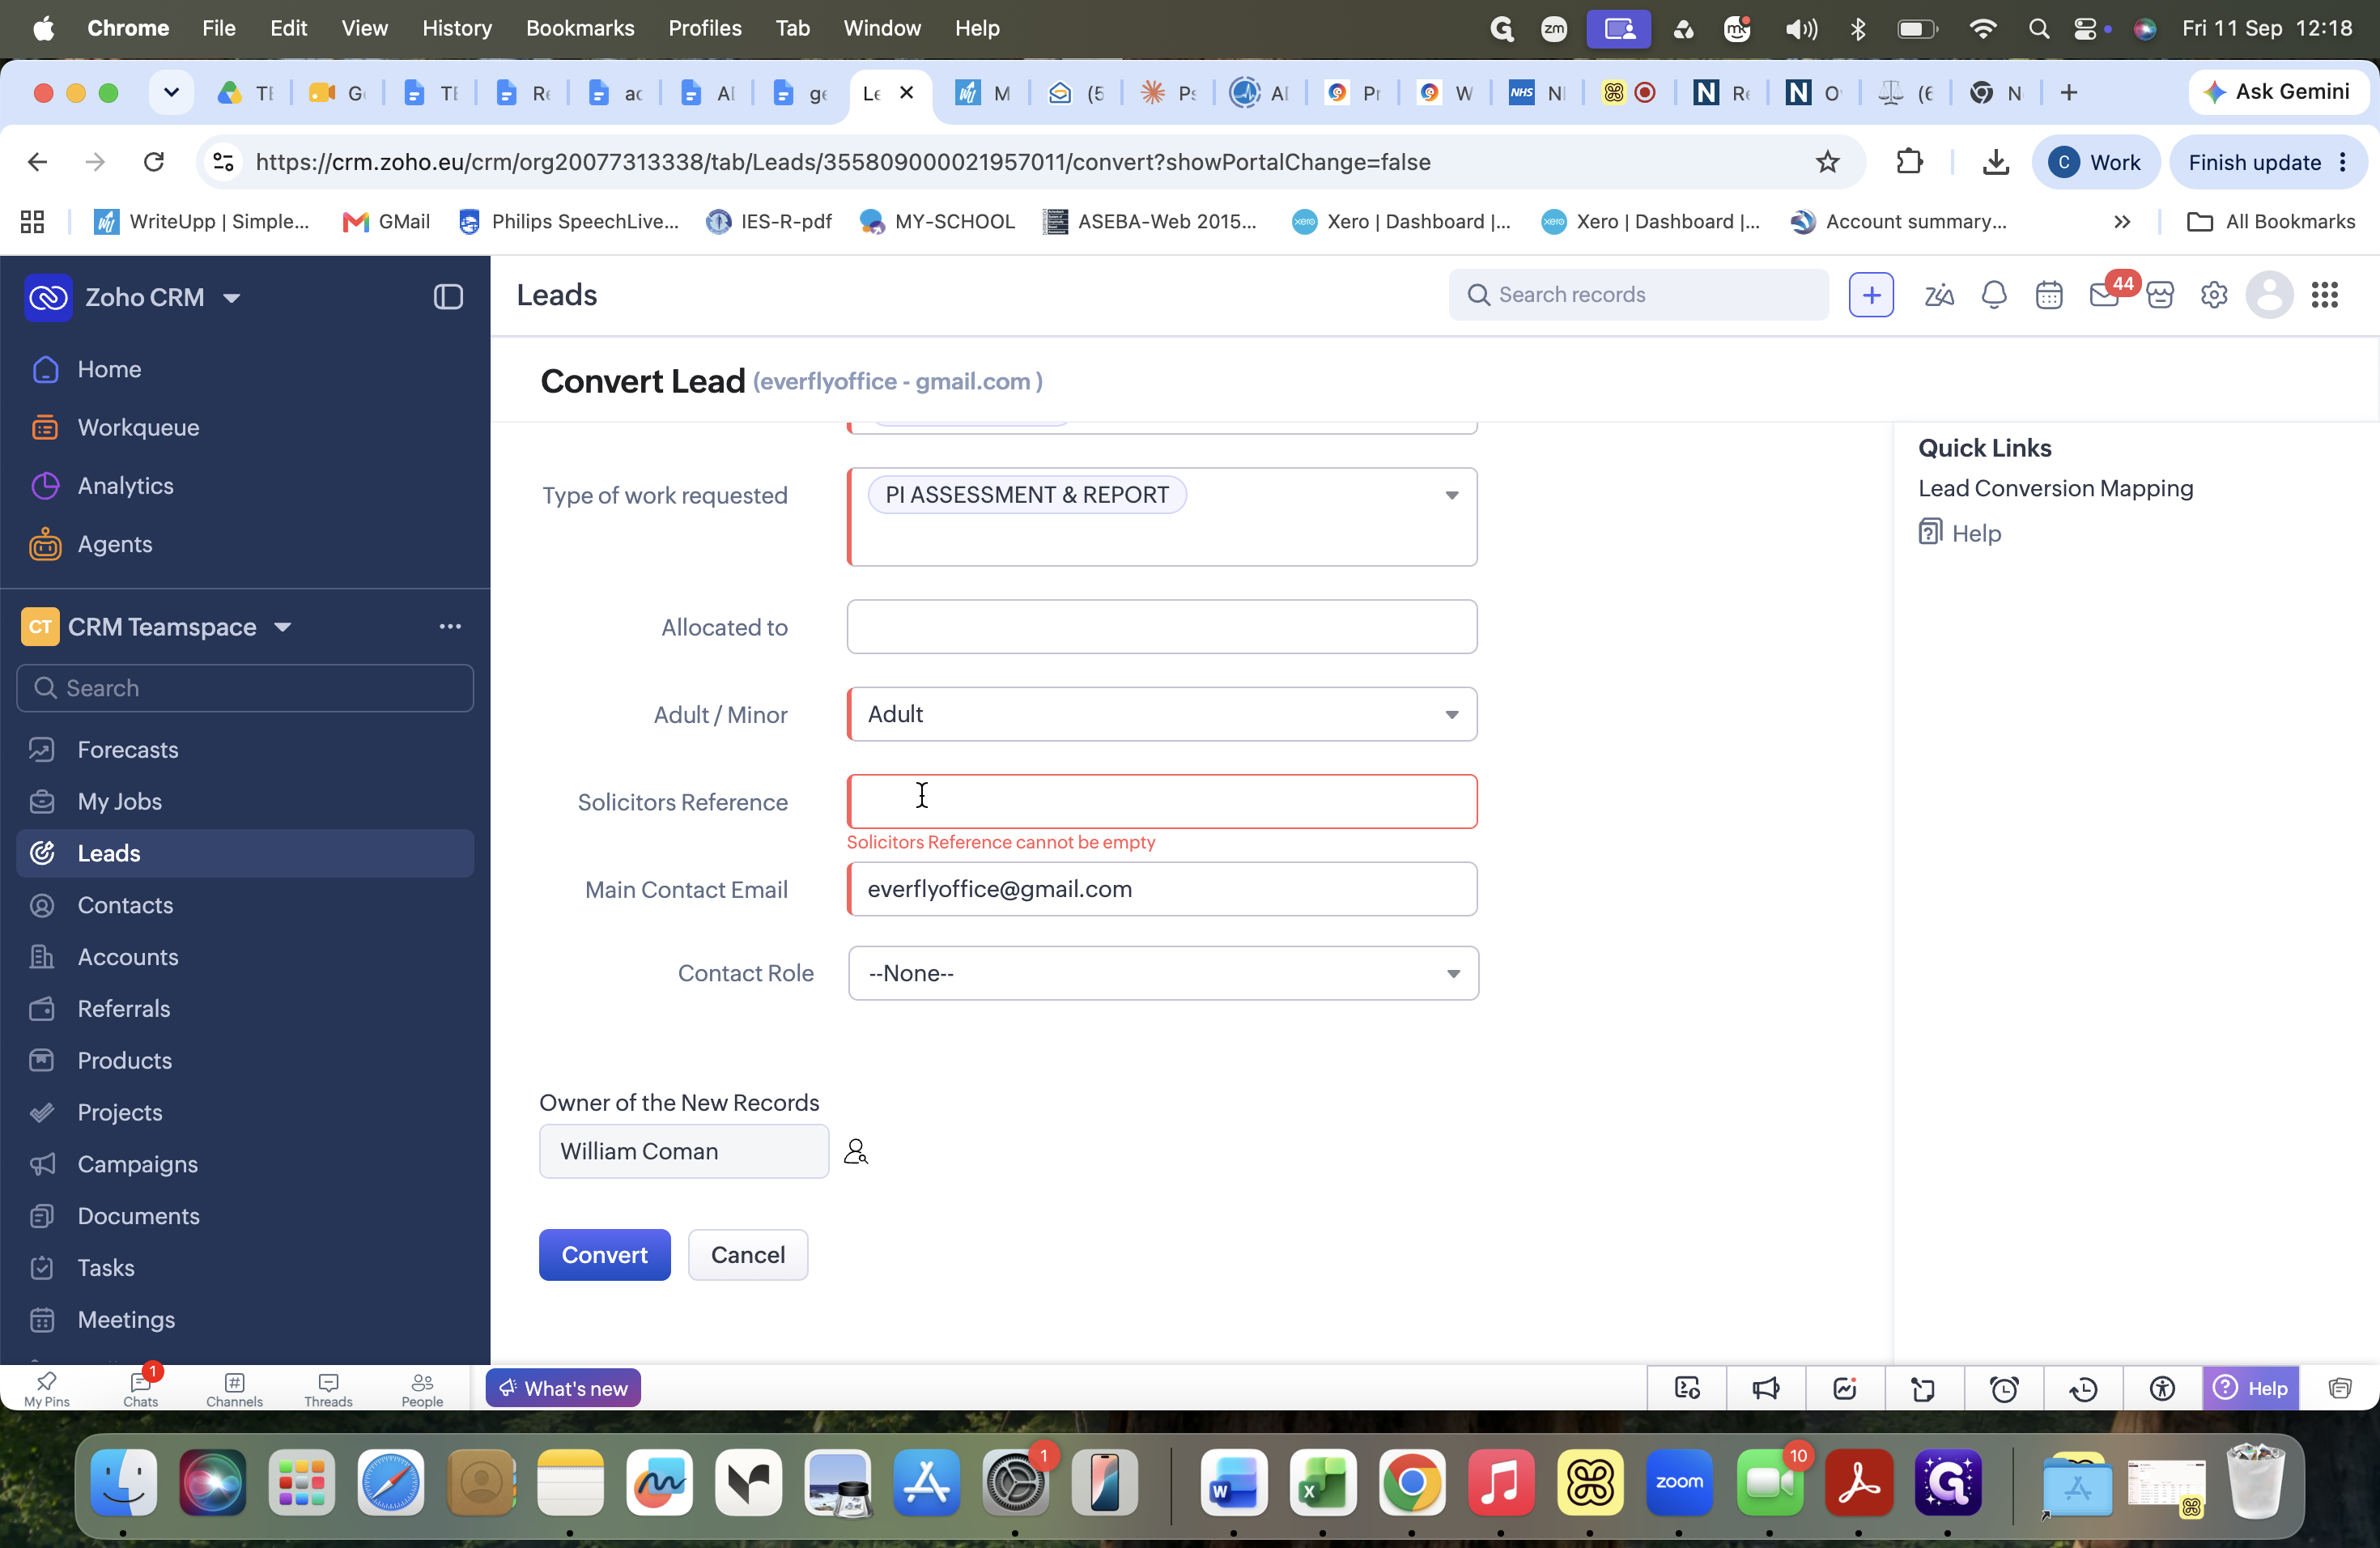Expand the Chrome tab search chevron
Screen dimensions: 2380x1548
coord(171,93)
